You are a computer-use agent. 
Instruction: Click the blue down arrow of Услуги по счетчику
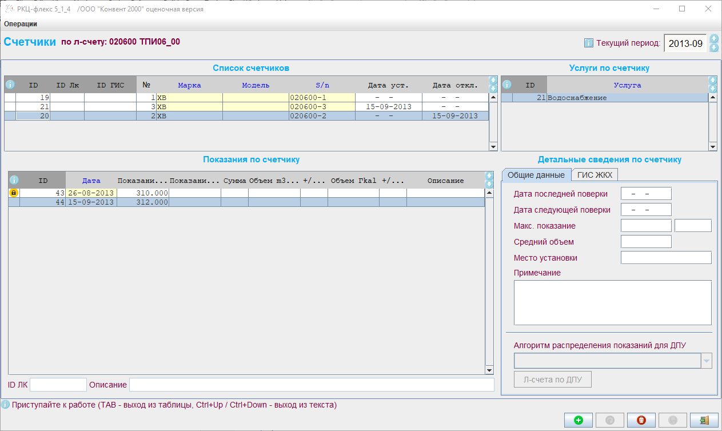tap(713, 89)
